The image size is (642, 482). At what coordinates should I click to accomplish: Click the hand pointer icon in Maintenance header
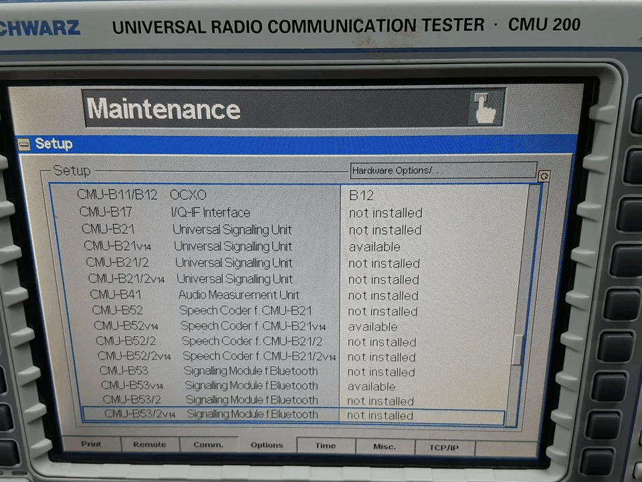point(486,108)
